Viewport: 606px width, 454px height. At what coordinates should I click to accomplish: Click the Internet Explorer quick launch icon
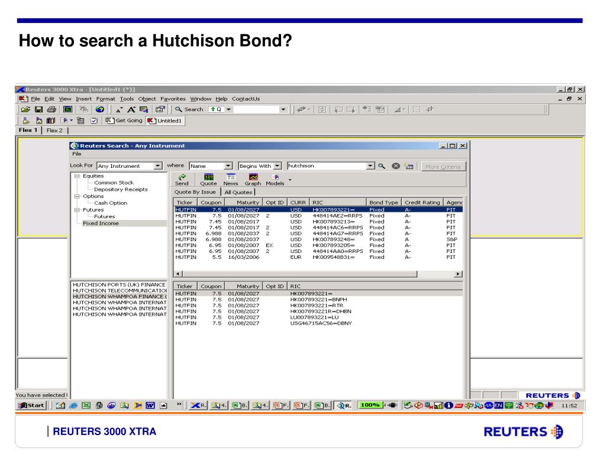[73, 406]
